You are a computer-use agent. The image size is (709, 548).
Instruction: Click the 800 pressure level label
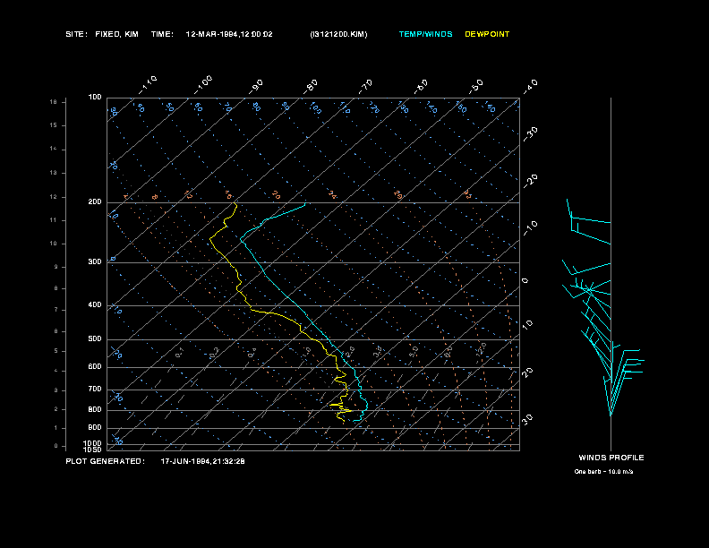pyautogui.click(x=95, y=409)
